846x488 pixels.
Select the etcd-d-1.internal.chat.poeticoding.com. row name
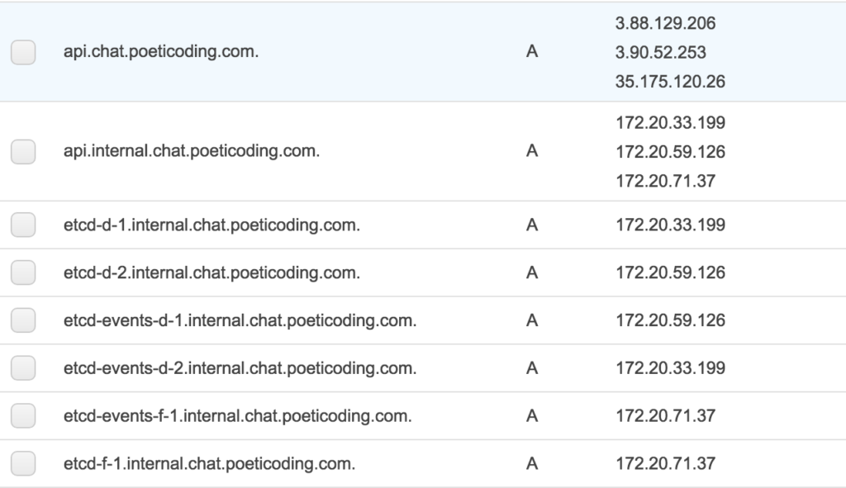click(x=211, y=225)
